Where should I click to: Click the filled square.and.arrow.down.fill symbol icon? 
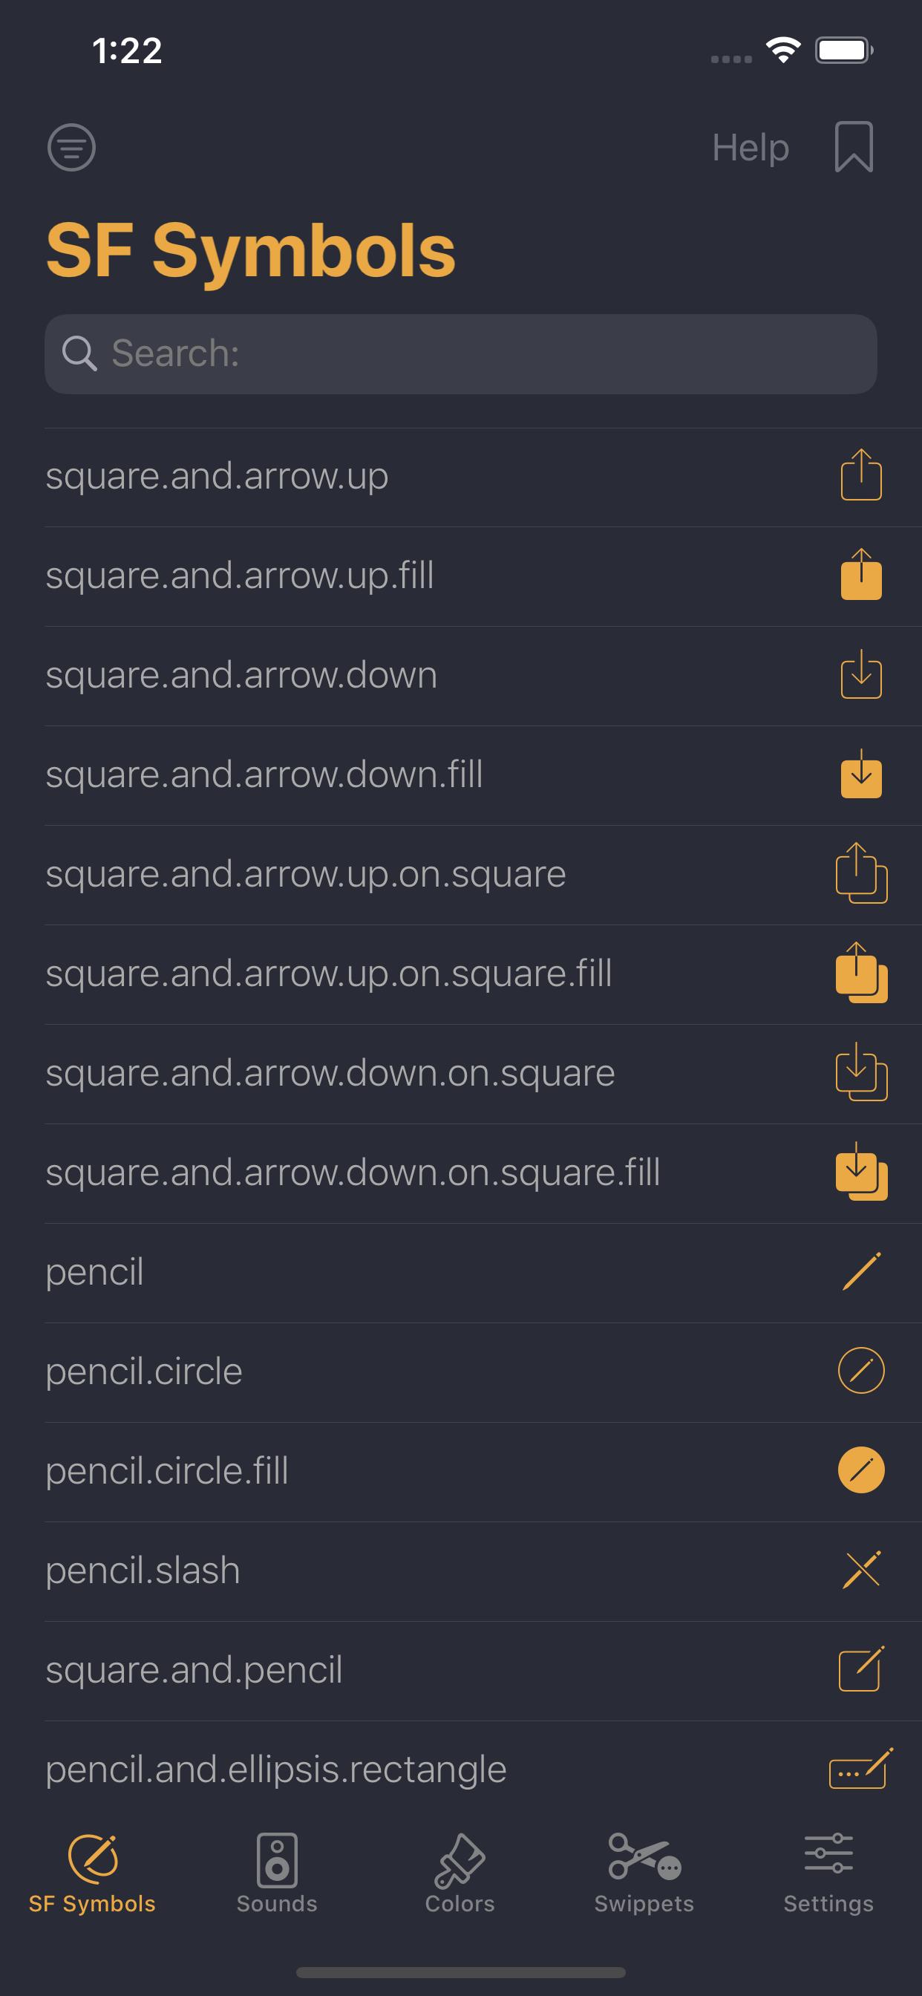coord(861,774)
